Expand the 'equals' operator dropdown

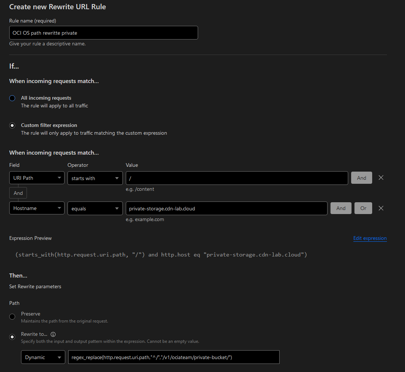(95, 208)
